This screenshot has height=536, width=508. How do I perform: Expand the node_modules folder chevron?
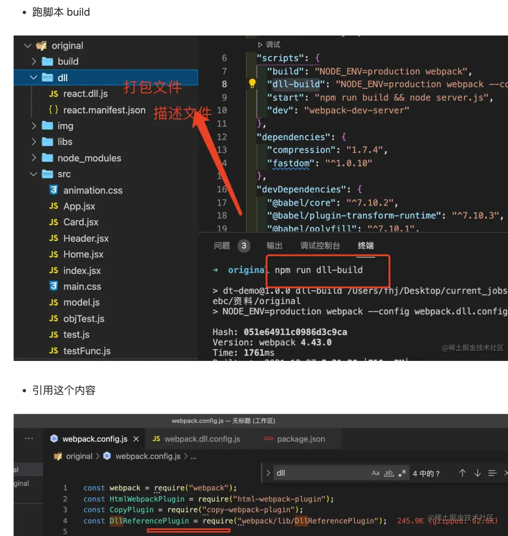pyautogui.click(x=34, y=158)
